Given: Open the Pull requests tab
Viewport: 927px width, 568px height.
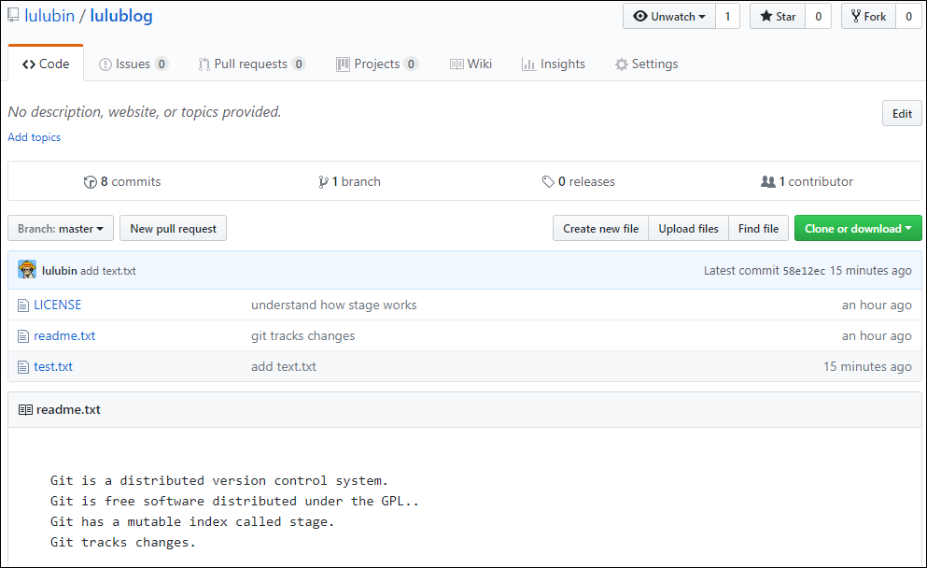Looking at the screenshot, I should click(252, 64).
